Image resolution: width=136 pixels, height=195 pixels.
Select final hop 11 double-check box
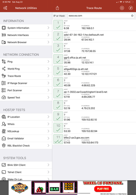[58, 139]
